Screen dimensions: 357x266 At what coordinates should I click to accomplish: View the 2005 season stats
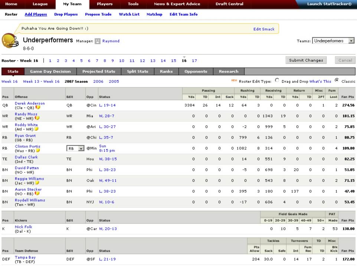click(x=114, y=82)
